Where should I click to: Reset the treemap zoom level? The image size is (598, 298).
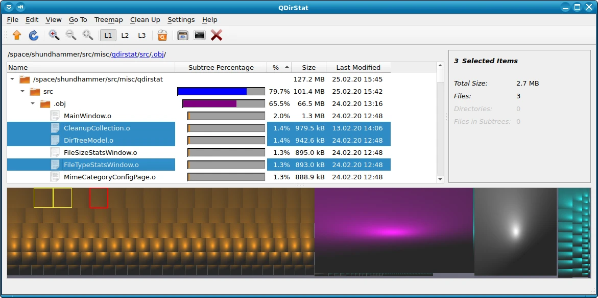click(87, 35)
